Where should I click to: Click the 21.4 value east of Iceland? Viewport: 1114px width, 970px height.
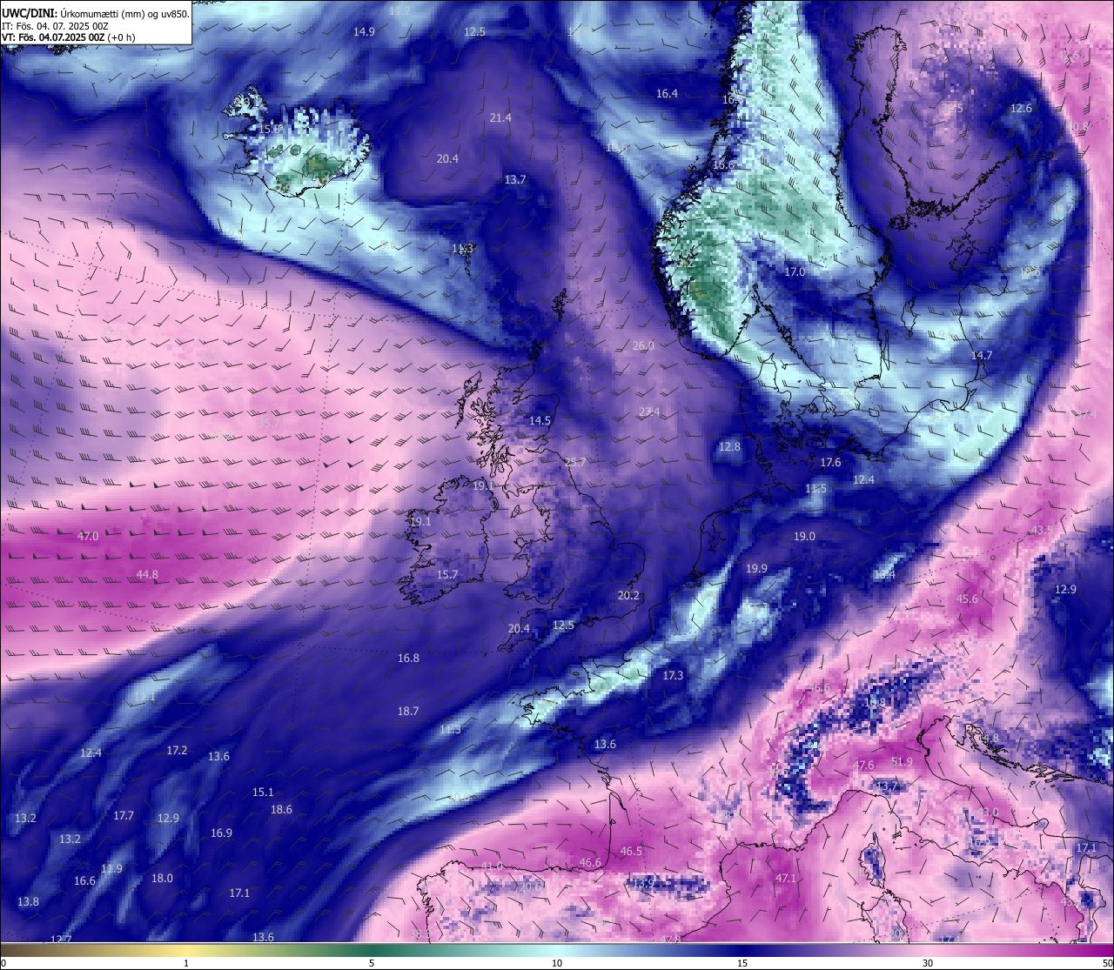tap(500, 118)
